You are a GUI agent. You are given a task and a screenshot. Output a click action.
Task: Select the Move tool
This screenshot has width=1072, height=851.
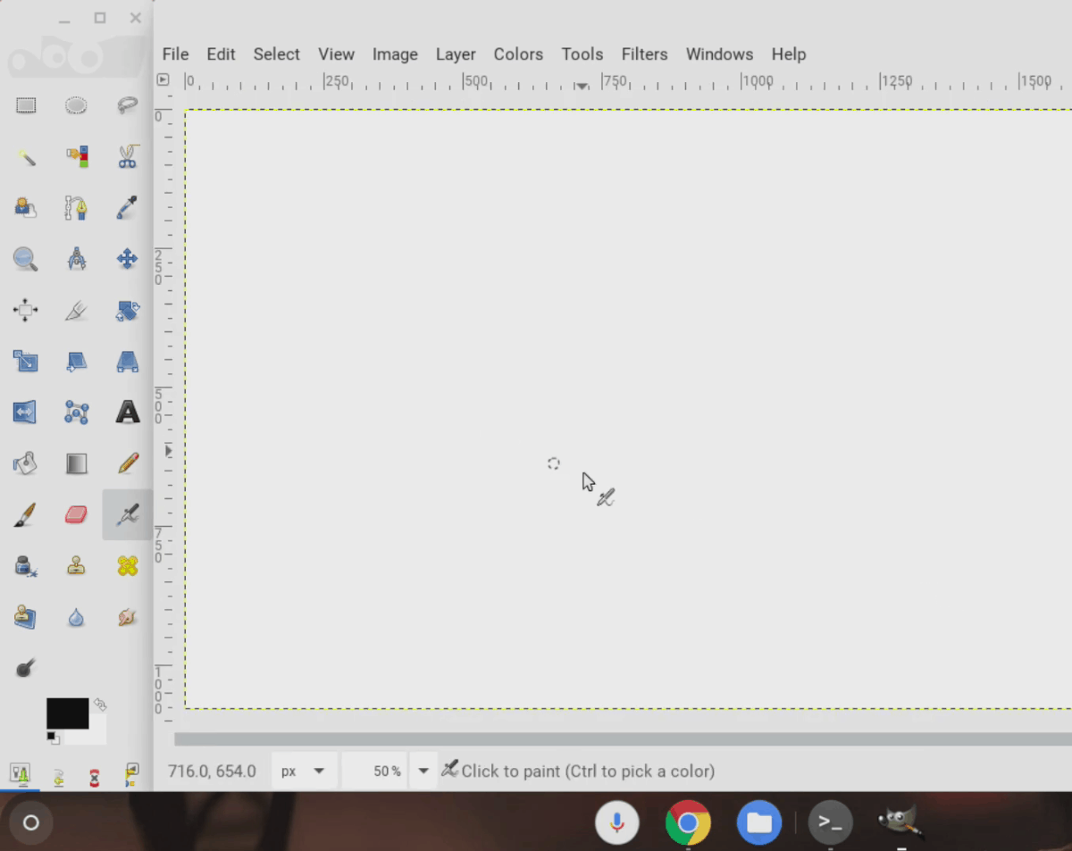point(127,260)
